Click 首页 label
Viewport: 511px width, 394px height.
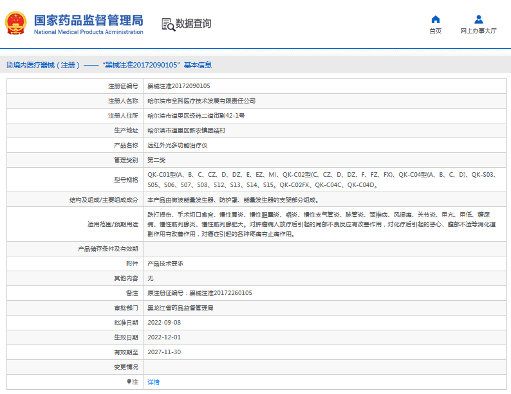tap(436, 31)
